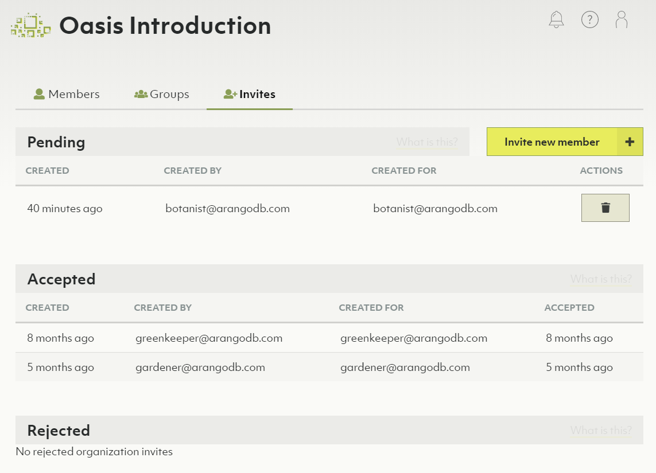Click the Invite new member button
Viewport: 656px width, 473px height.
tap(552, 142)
